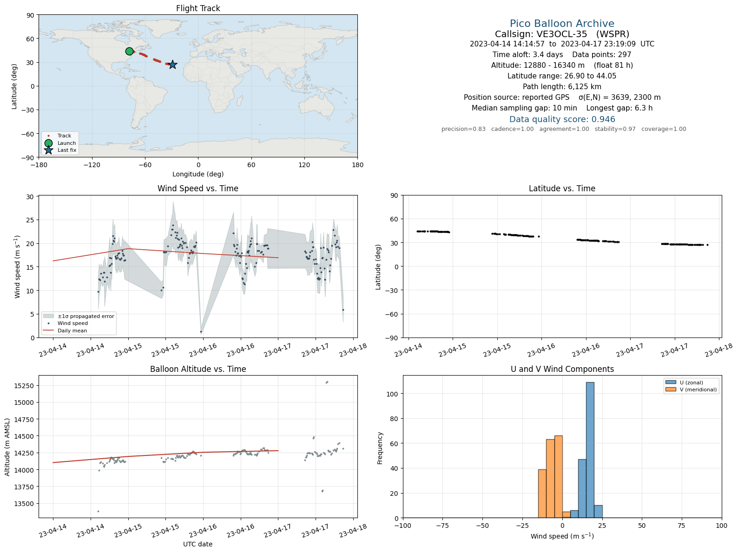Click the "Callsign: VE3OCL-35 (WSPR)" line

[562, 34]
